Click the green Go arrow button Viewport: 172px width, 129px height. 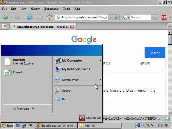coord(116,17)
